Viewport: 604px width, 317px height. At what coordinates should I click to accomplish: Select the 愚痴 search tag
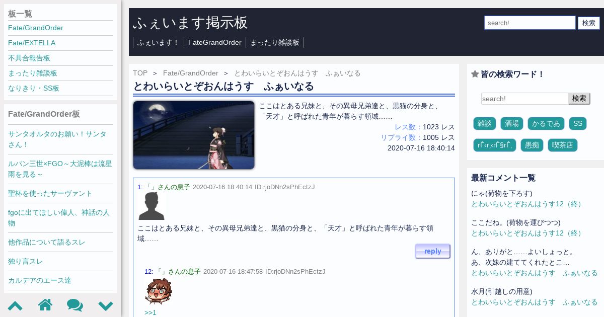[x=532, y=145]
